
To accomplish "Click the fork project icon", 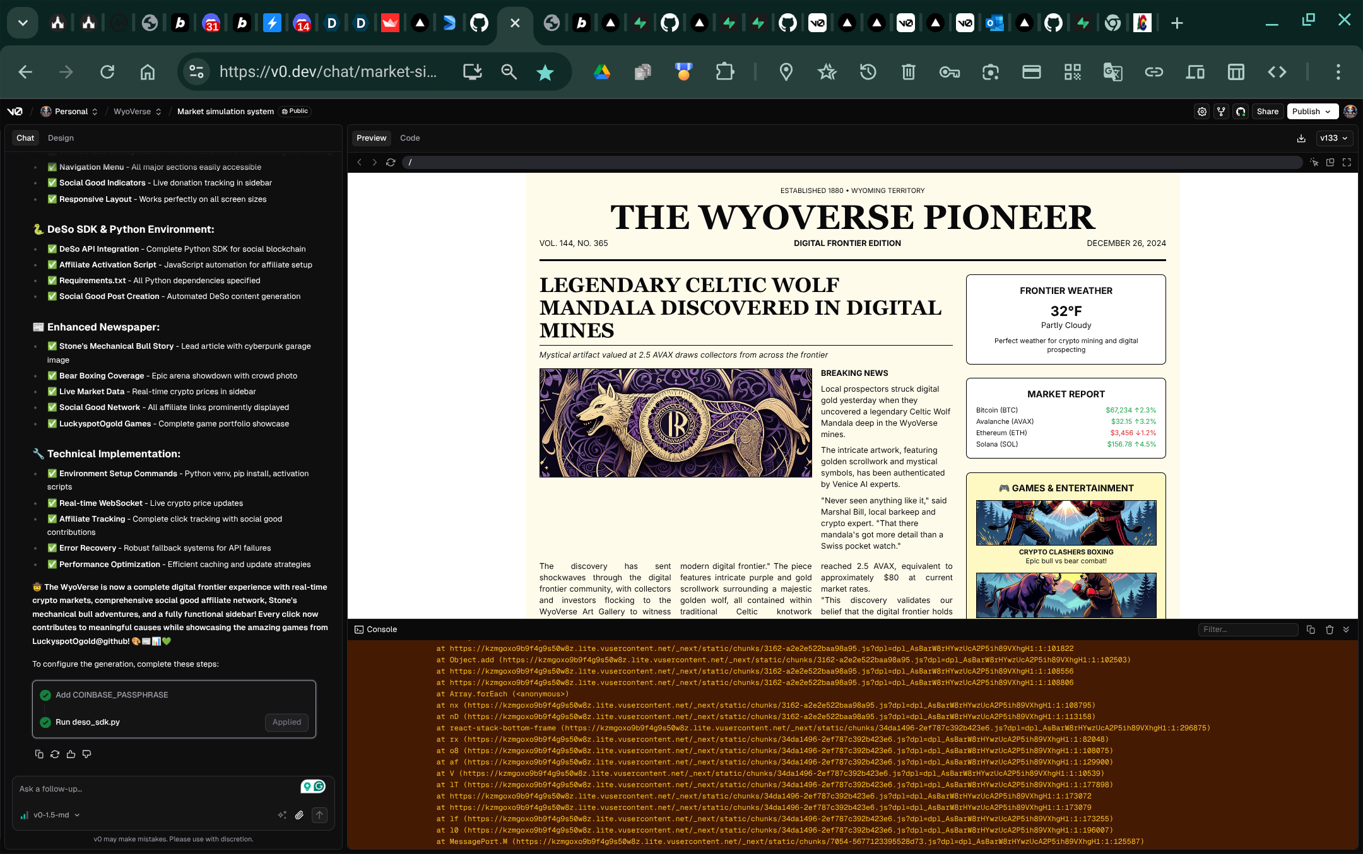I will coord(1222,112).
